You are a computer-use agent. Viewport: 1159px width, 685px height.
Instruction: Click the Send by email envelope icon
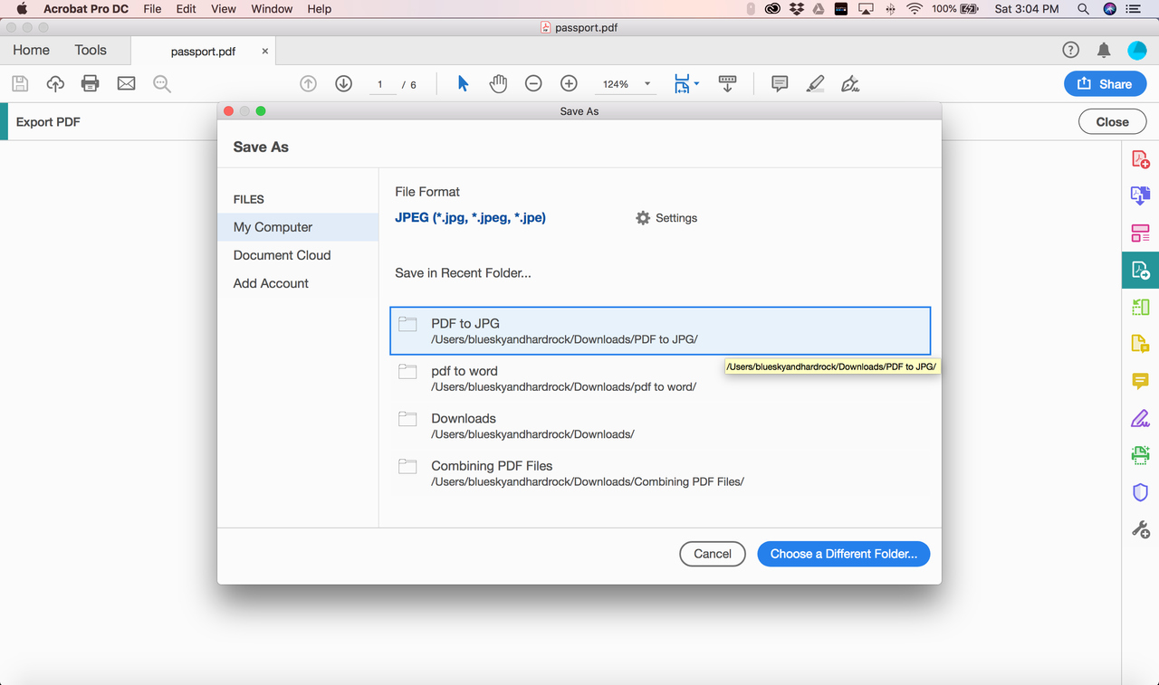pos(126,84)
